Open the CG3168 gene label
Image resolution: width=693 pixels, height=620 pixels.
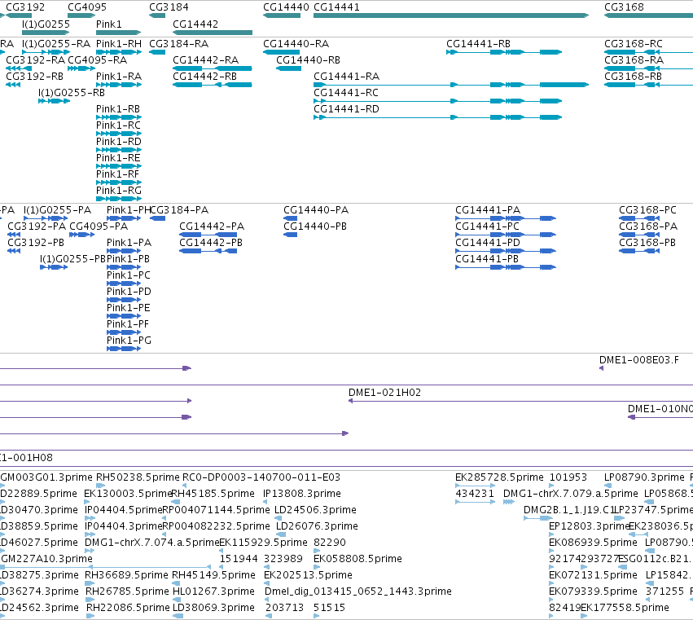(624, 7)
